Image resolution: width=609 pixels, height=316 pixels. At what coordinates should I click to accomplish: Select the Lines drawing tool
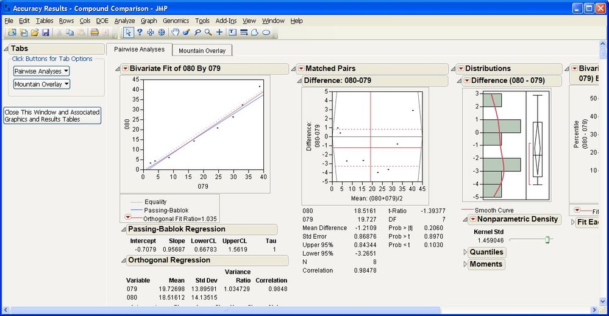tap(243, 32)
